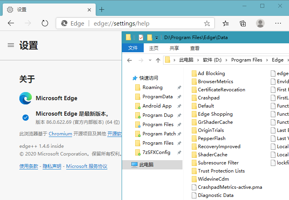Open the Quick Access Toolbar dropdown
289x200 pixels.
(x=157, y=38)
